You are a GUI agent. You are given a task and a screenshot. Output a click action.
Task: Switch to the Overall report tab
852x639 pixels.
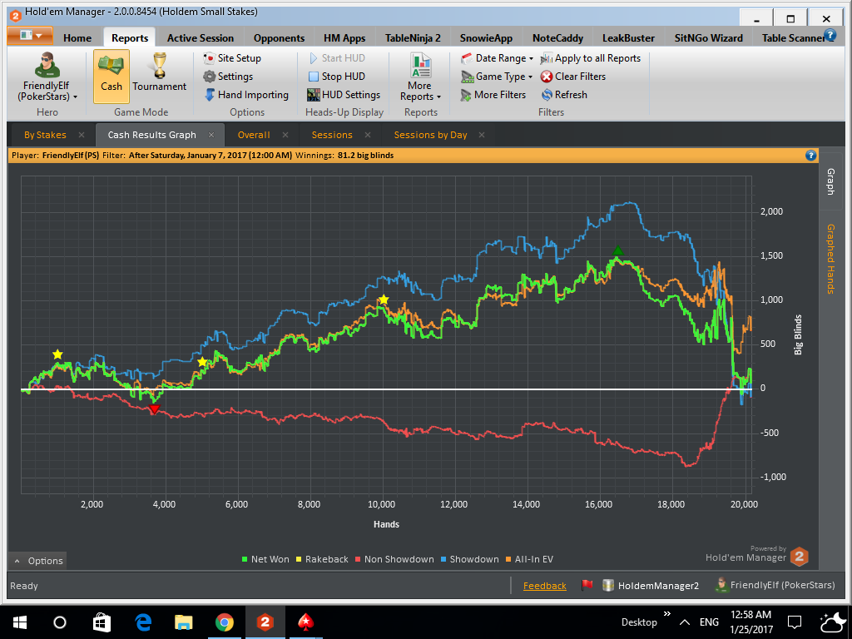[254, 135]
